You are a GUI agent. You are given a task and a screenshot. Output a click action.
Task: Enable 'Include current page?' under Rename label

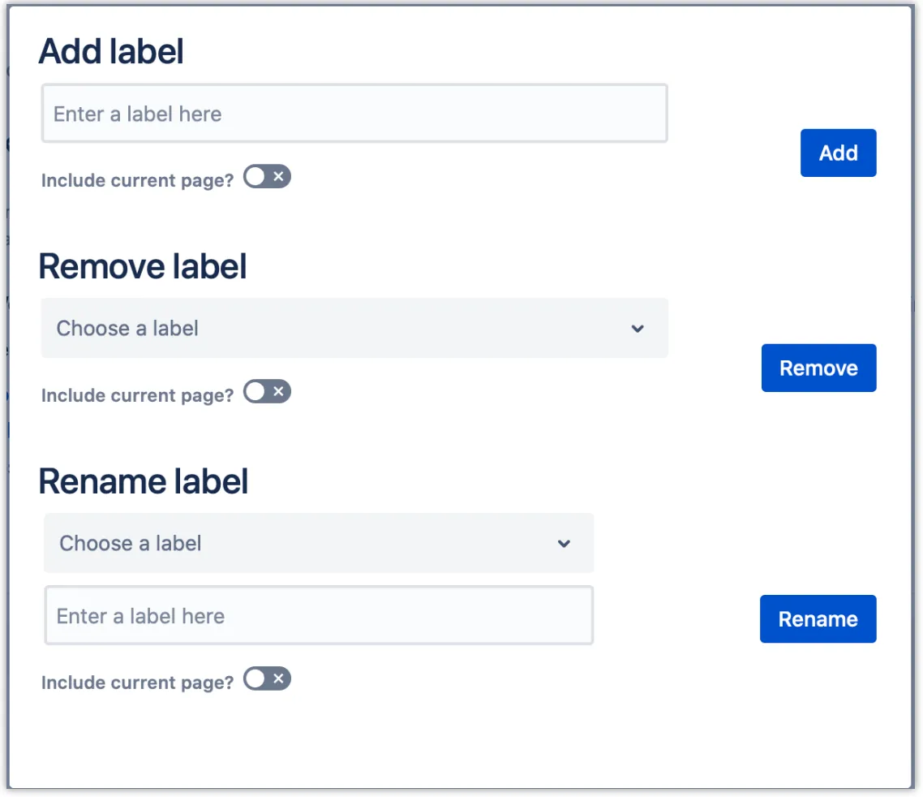[x=266, y=679]
